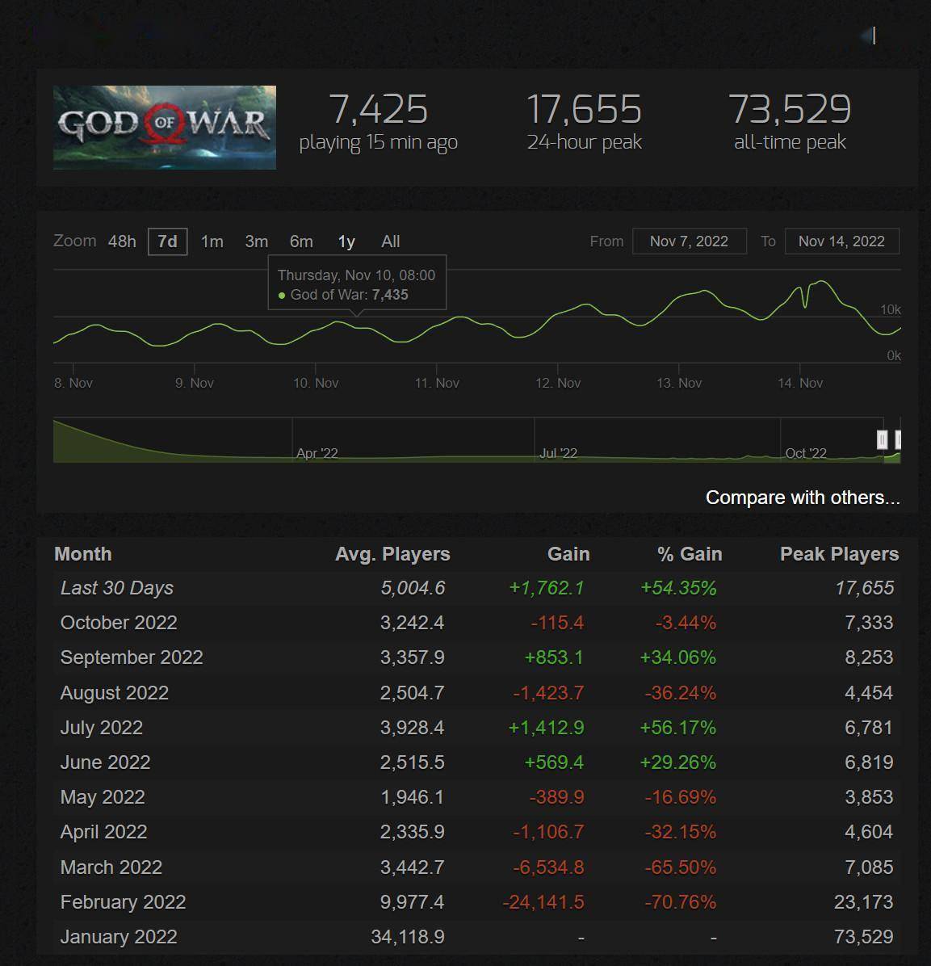This screenshot has width=931, height=966.
Task: Click the +54.35% gain percentage
Action: 678,588
